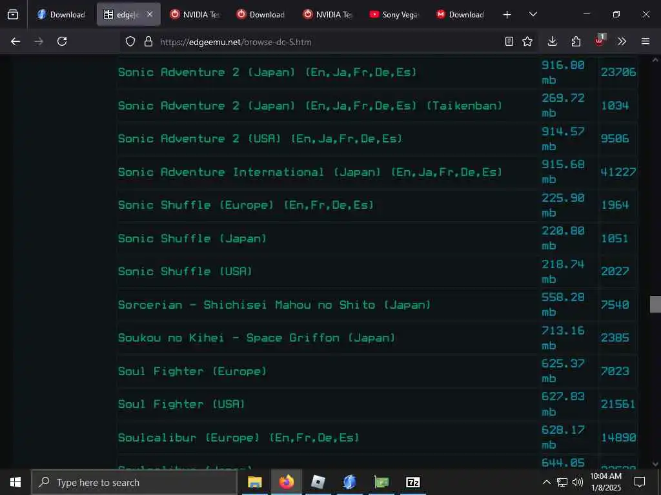Open the Windows Start menu
This screenshot has width=661, height=495.
pyautogui.click(x=15, y=482)
